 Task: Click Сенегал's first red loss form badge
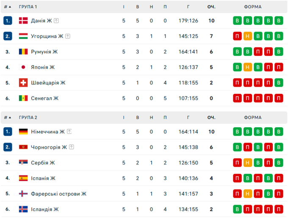(x=238, y=99)
